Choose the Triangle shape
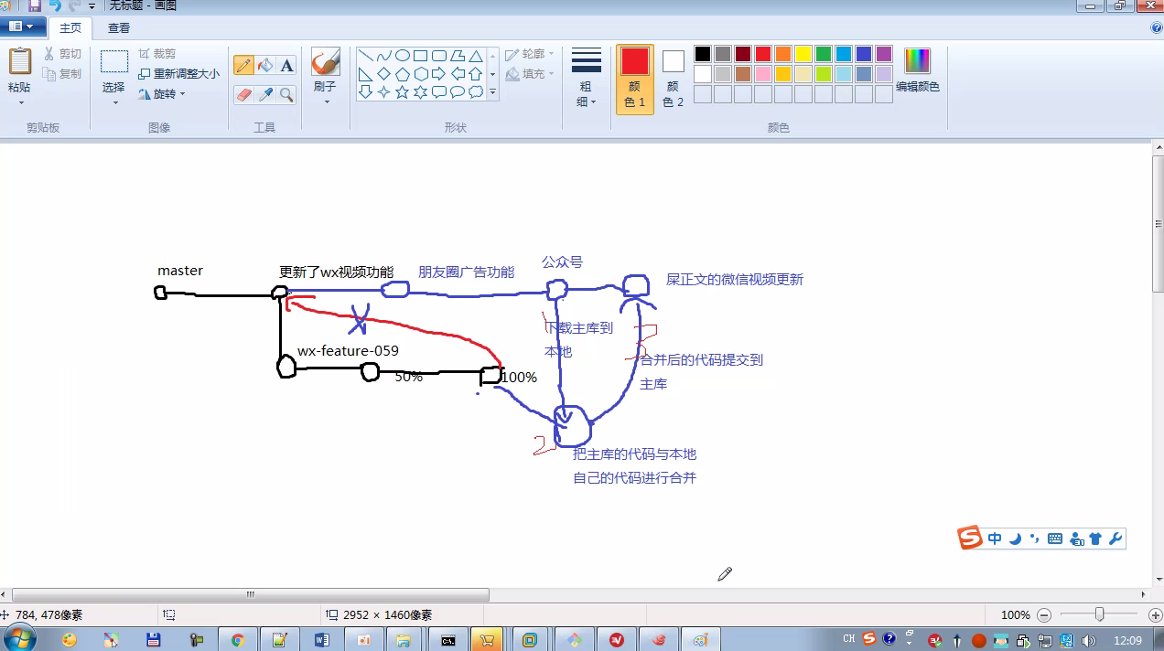Screen dimensions: 1164x651 476,56
